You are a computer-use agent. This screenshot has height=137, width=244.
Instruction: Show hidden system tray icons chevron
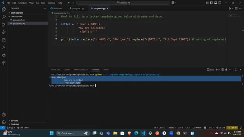click(x=211, y=133)
